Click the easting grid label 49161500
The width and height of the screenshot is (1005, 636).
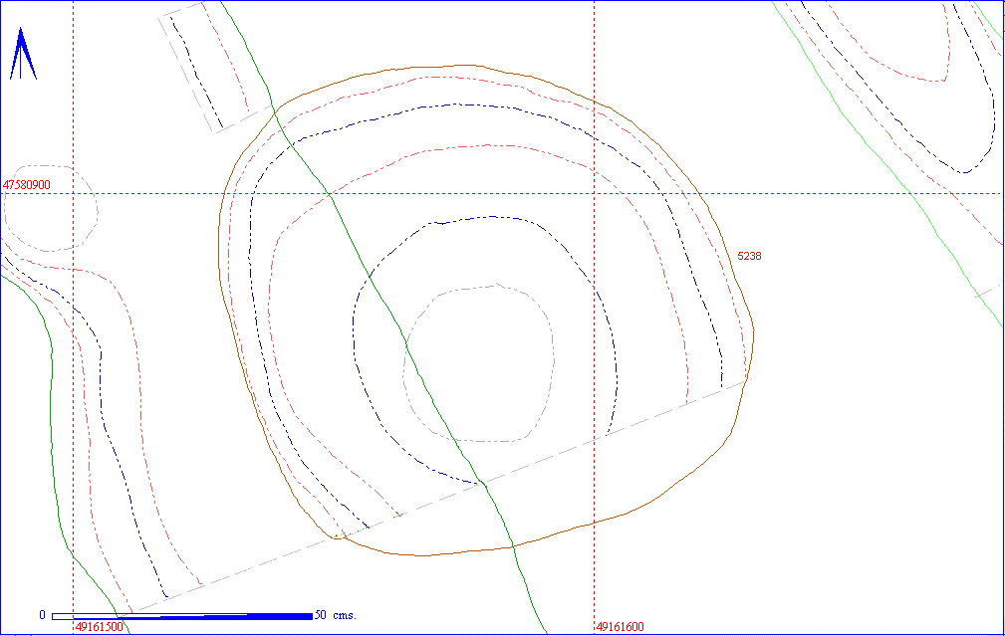[x=100, y=626]
